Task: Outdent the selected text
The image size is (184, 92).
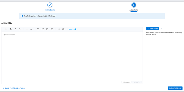Action: (x=52, y=29)
